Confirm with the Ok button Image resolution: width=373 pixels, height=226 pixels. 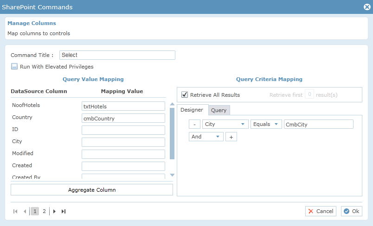pos(352,211)
